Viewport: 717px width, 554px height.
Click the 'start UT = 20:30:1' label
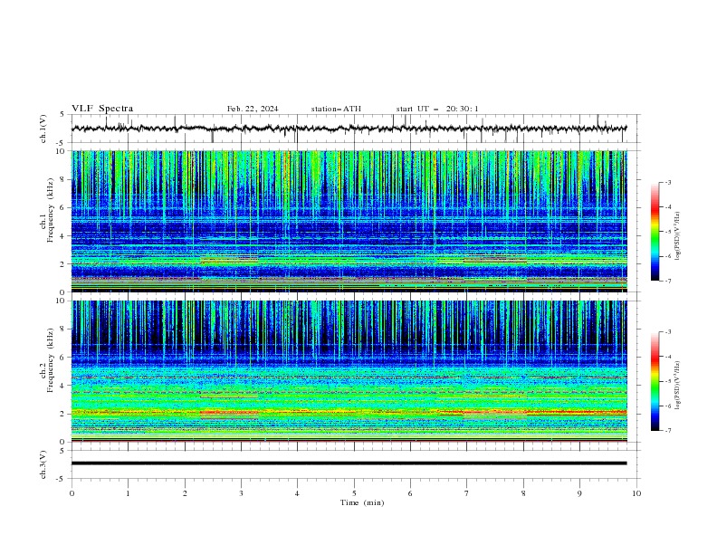(x=437, y=109)
